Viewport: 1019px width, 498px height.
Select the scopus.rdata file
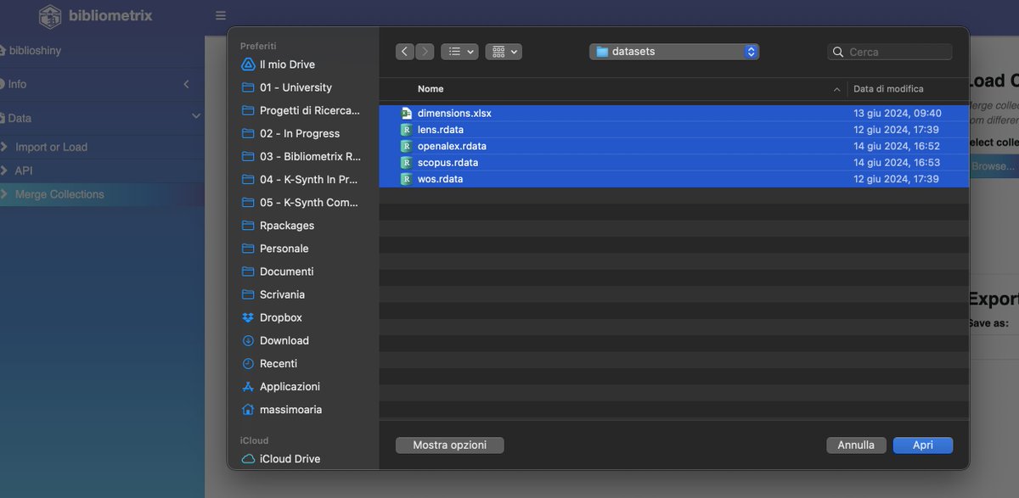click(x=673, y=162)
